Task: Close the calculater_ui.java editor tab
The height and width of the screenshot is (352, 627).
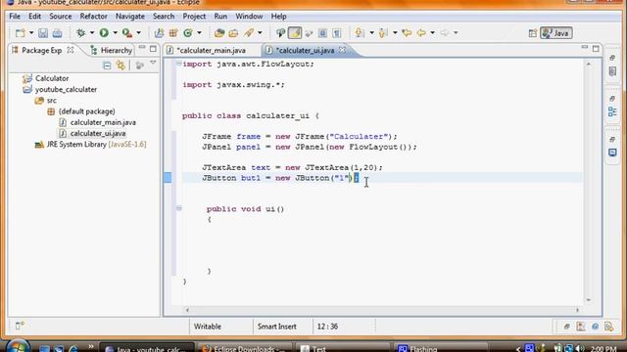Action: point(342,50)
